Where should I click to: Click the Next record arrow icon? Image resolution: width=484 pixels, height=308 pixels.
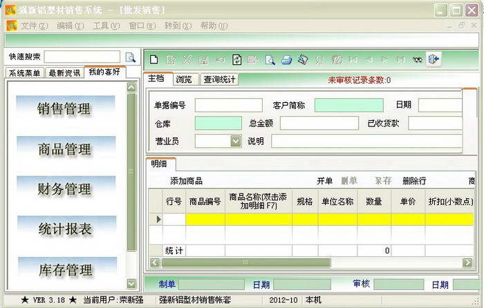tap(384, 59)
